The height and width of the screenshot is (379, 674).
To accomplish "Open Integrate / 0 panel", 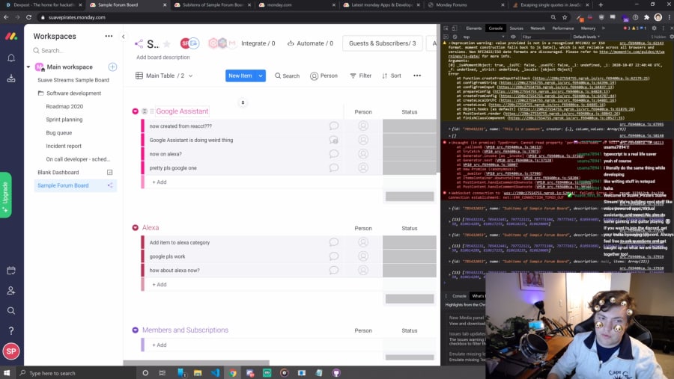I will (258, 43).
